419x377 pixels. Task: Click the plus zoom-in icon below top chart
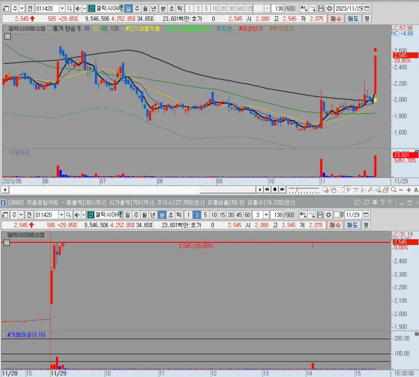(409, 190)
